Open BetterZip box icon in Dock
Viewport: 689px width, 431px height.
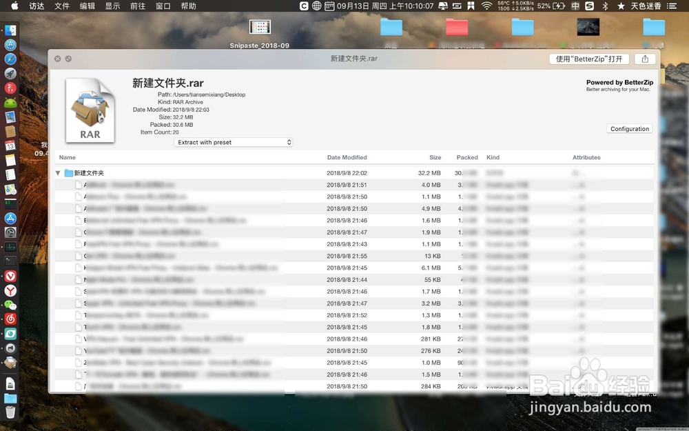[10, 363]
